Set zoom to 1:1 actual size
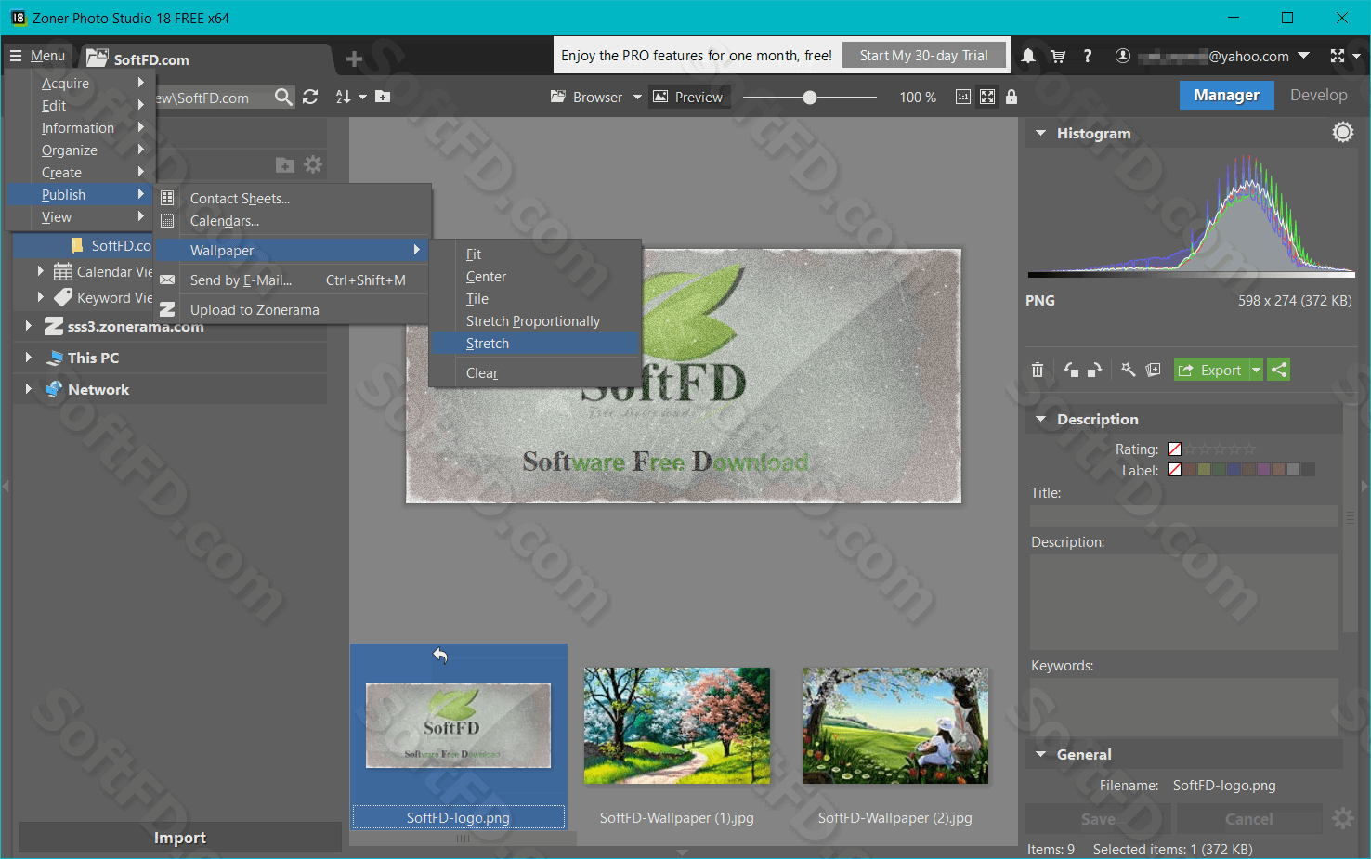 click(963, 97)
